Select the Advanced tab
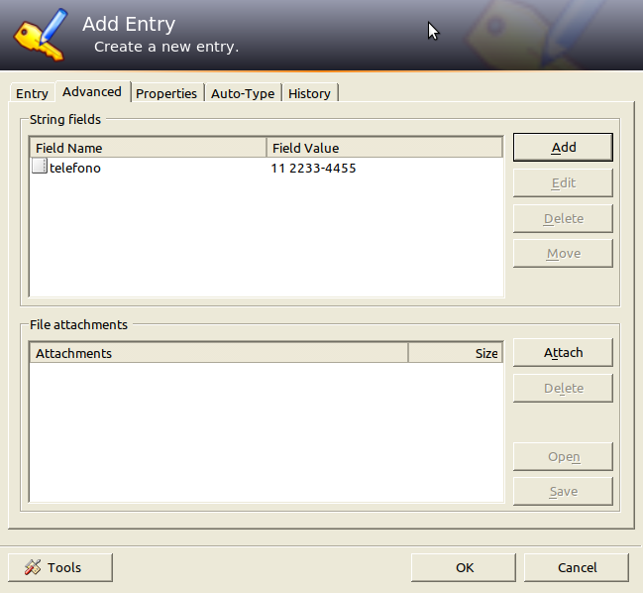The width and height of the screenshot is (643, 593). (x=92, y=92)
